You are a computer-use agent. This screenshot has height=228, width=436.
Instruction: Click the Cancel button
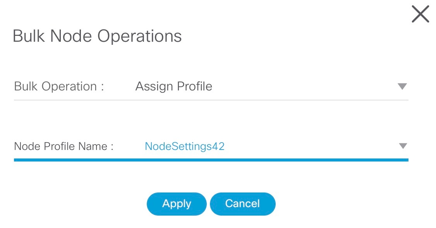[x=243, y=204]
